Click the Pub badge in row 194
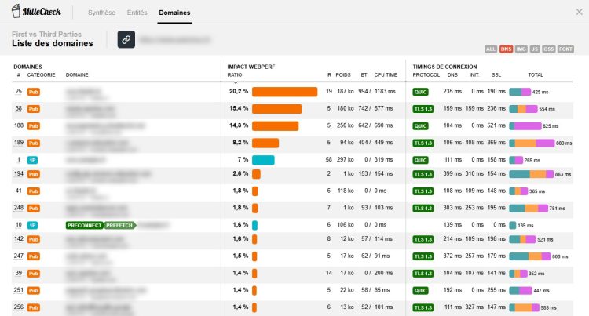Image resolution: width=589 pixels, height=316 pixels. [x=34, y=174]
